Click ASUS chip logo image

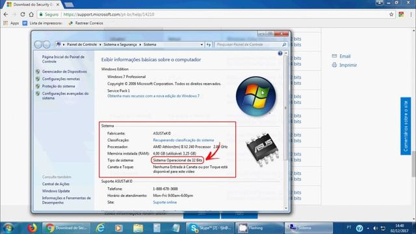click(x=263, y=149)
